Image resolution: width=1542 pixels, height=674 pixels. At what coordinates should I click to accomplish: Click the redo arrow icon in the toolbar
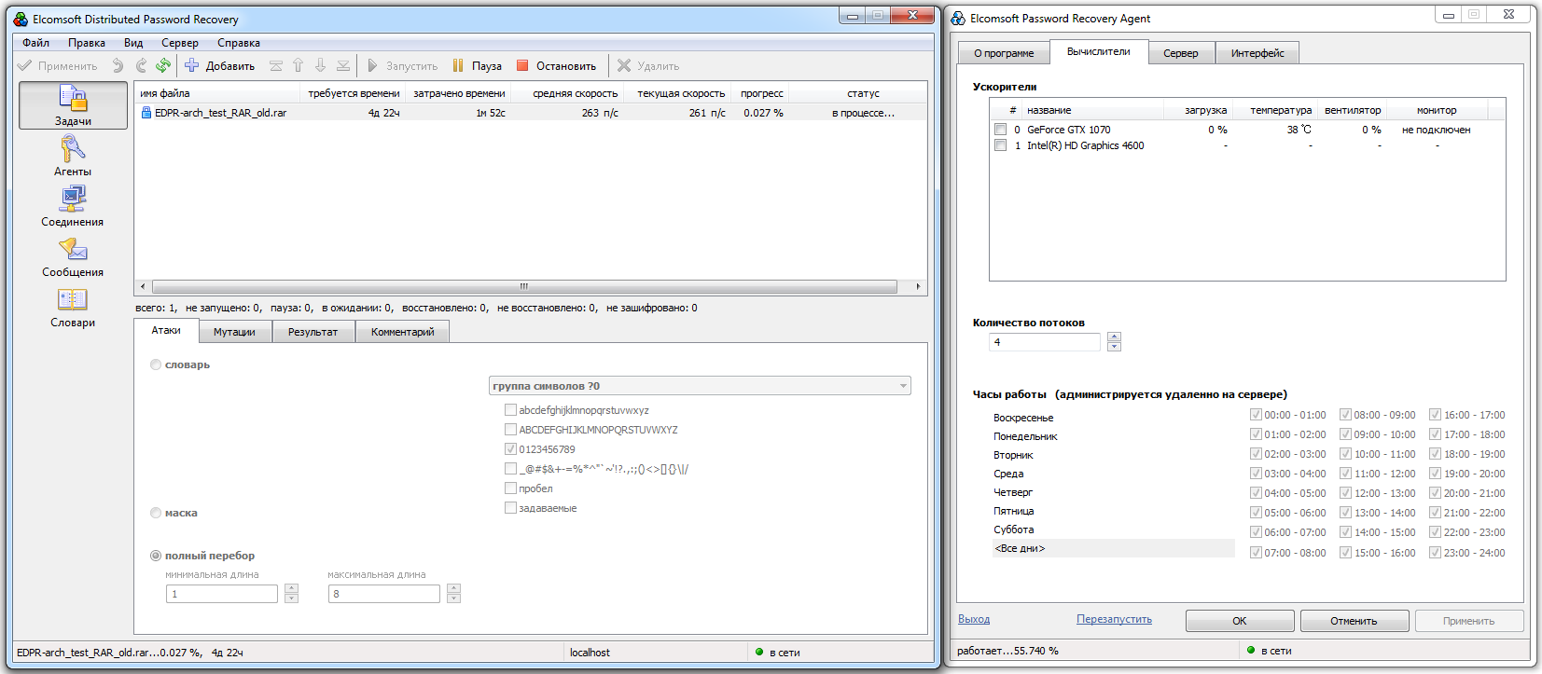[x=141, y=65]
